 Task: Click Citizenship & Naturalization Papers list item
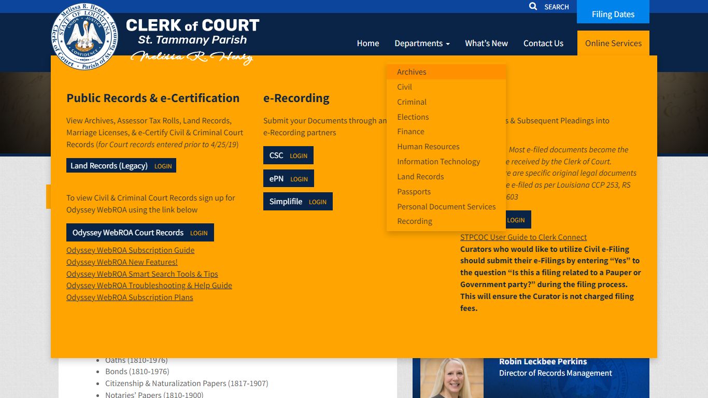[x=187, y=383]
